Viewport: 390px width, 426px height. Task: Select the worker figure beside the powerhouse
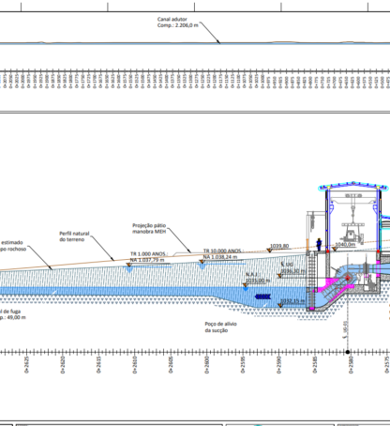319,244
